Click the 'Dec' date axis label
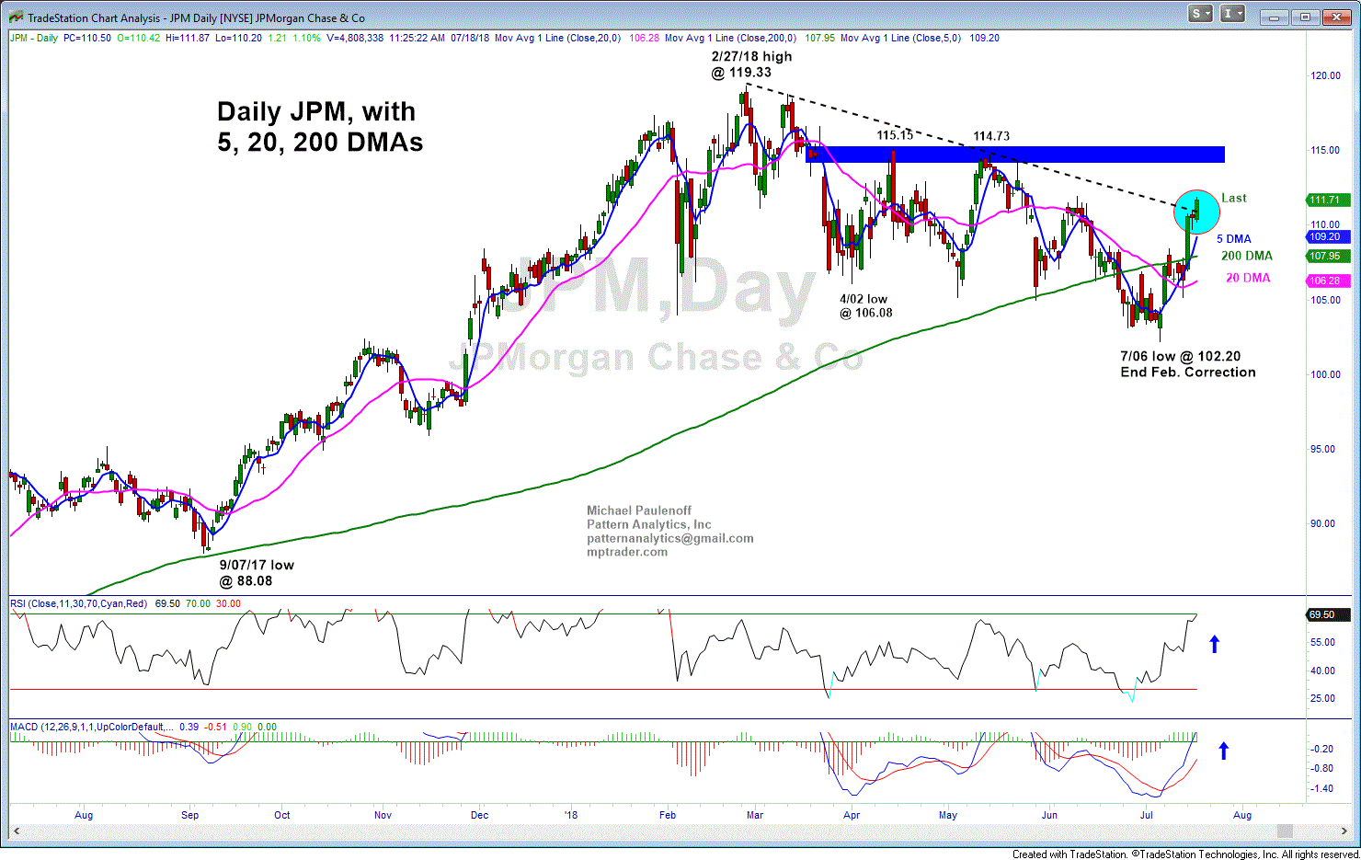 479,815
